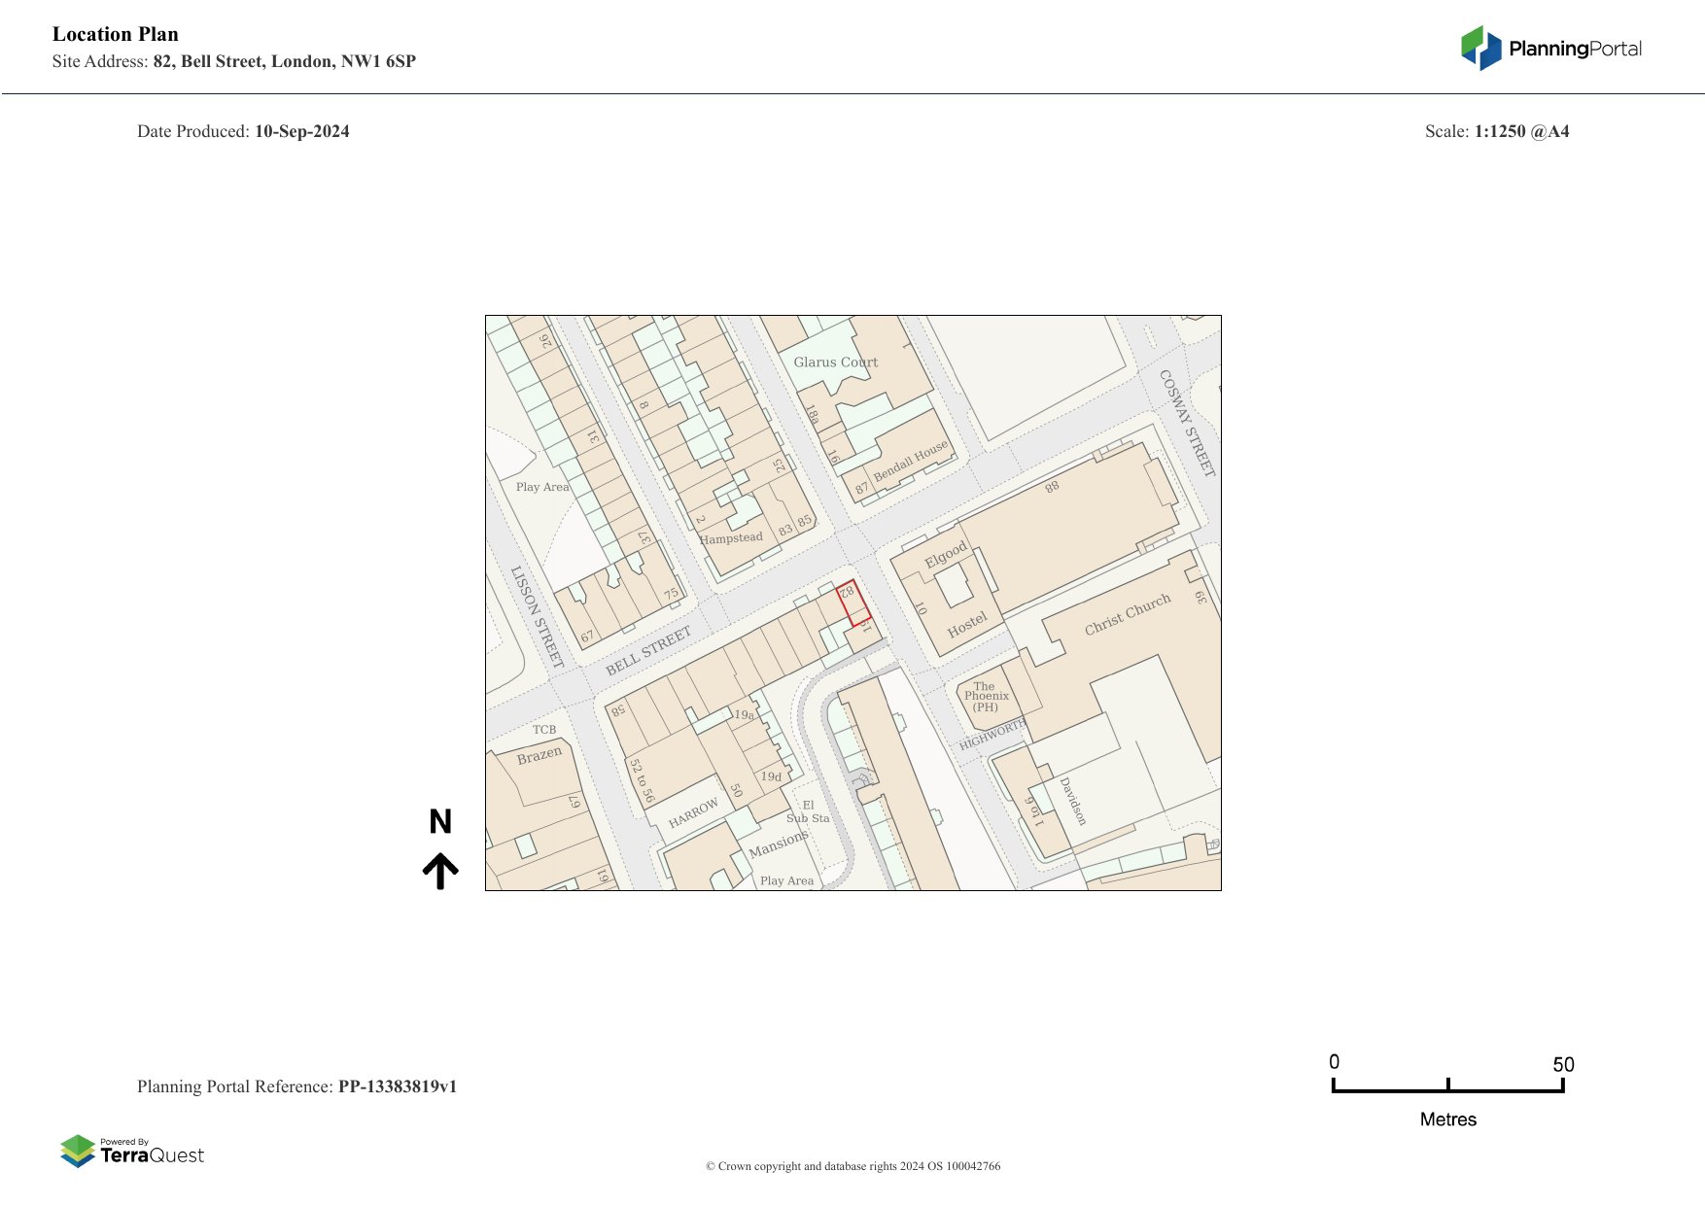Viewport: 1705px width, 1206px height.
Task: Click the BELL STREET road label
Action: click(648, 651)
